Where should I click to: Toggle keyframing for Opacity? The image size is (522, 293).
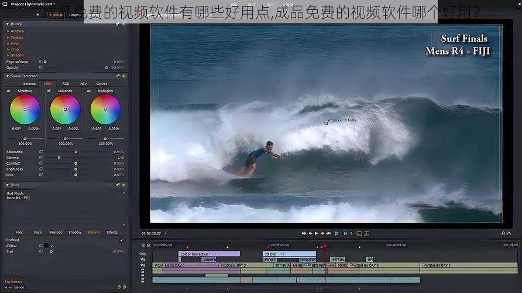click(x=41, y=67)
